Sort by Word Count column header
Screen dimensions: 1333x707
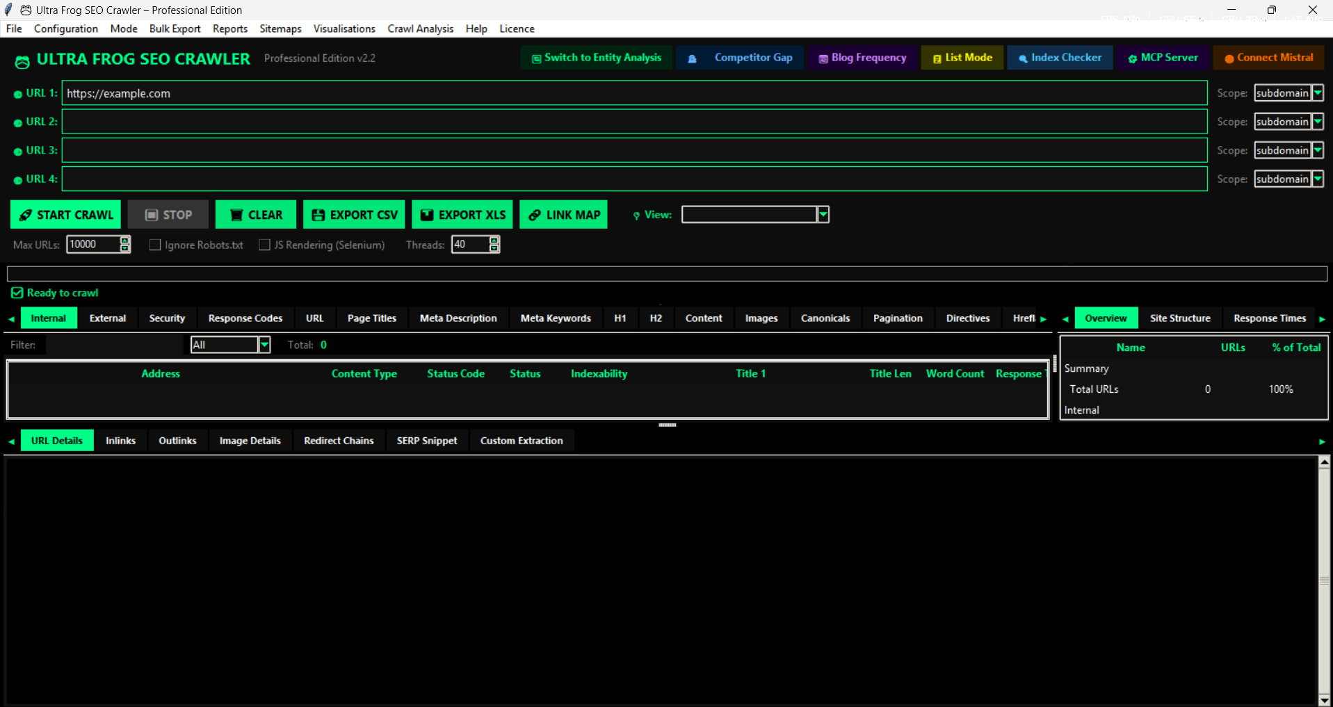coord(955,374)
